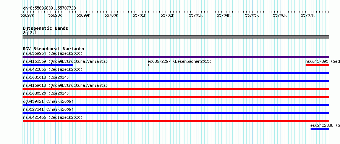Click the 55704k ruler tick label
This screenshot has width=340, height=144.
[x=223, y=15]
